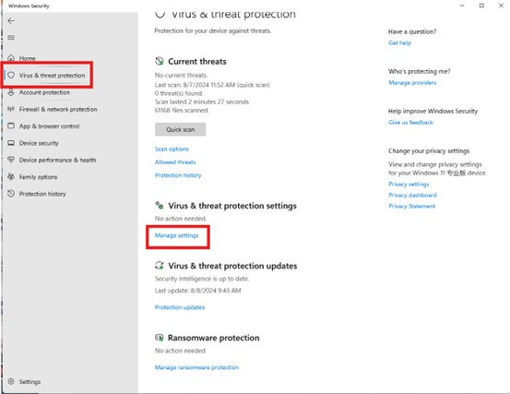Open Allowed threats link

175,162
